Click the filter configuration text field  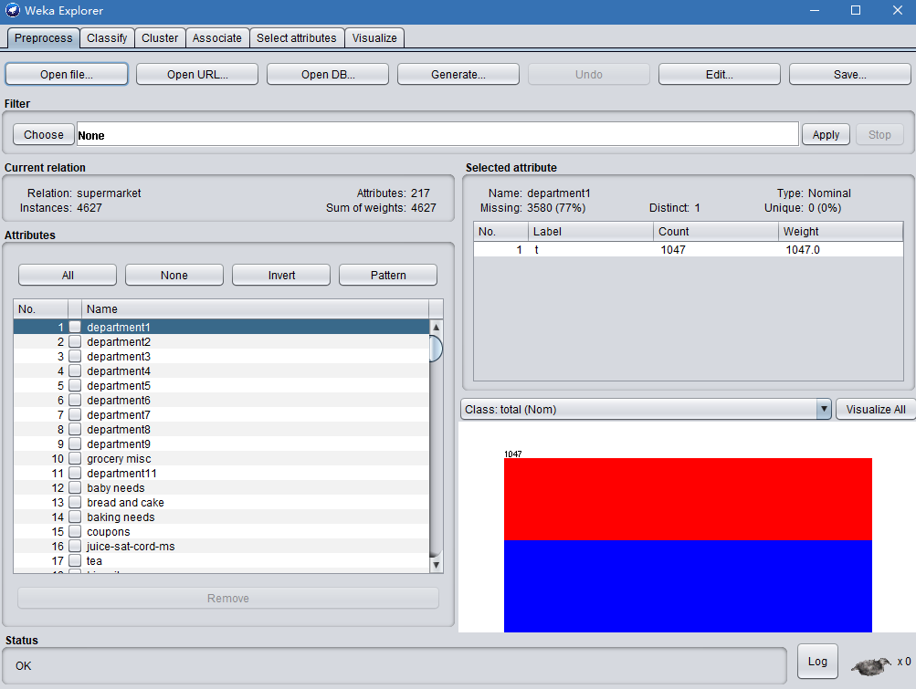(437, 135)
